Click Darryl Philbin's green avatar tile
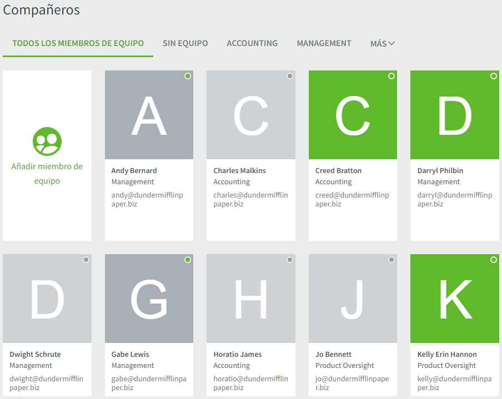The height and width of the screenshot is (399, 502). (x=455, y=115)
